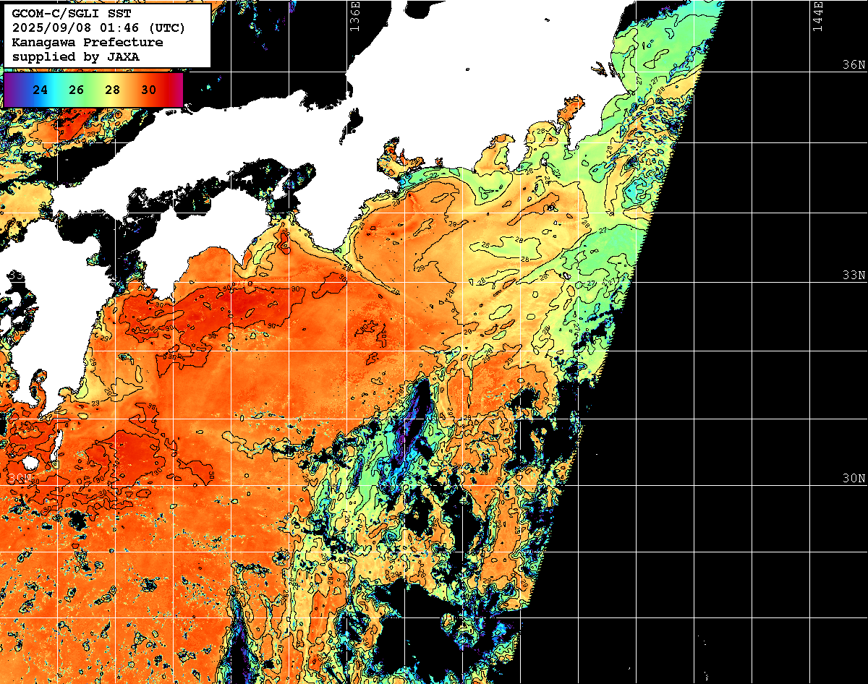The height and width of the screenshot is (684, 868).
Task: Click the 'GCOM-C/SGLI SST' title text
Action: point(71,14)
